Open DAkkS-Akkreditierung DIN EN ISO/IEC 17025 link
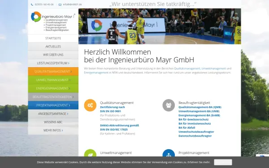Image resolution: width=269 pixels, height=168 pixels. (x=119, y=127)
